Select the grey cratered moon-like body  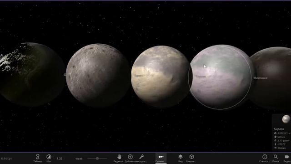tap(97, 75)
